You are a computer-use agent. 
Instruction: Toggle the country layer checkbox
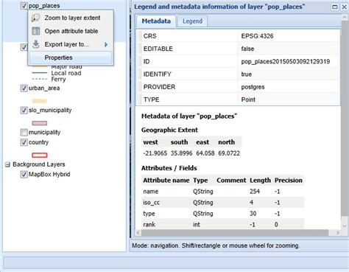click(24, 142)
